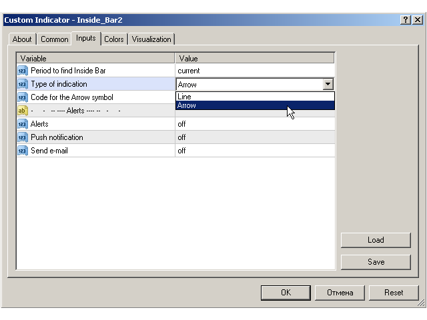Click the icon beside the Alerts variable

point(22,124)
